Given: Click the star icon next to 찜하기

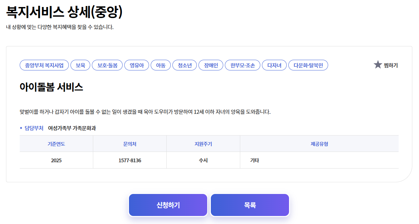Looking at the screenshot, I should click(378, 65).
